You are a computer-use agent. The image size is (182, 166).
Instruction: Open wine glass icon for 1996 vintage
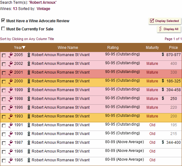[x=10, y=108]
